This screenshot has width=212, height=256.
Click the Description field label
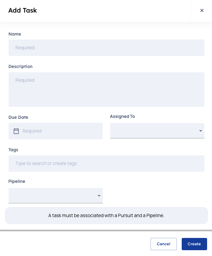pyautogui.click(x=20, y=66)
